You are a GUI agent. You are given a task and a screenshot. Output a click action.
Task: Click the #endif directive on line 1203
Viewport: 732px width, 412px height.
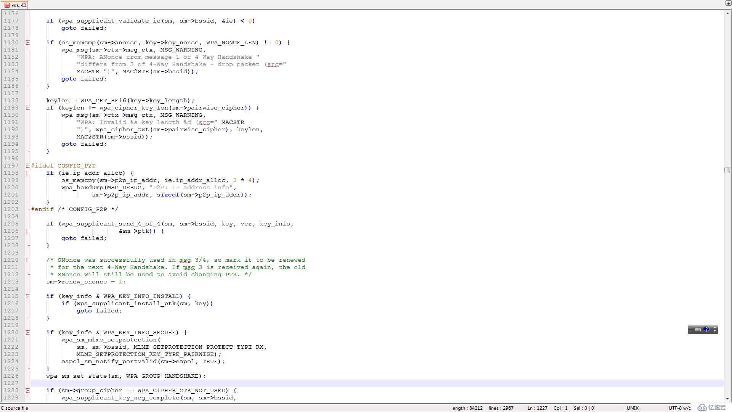[42, 209]
